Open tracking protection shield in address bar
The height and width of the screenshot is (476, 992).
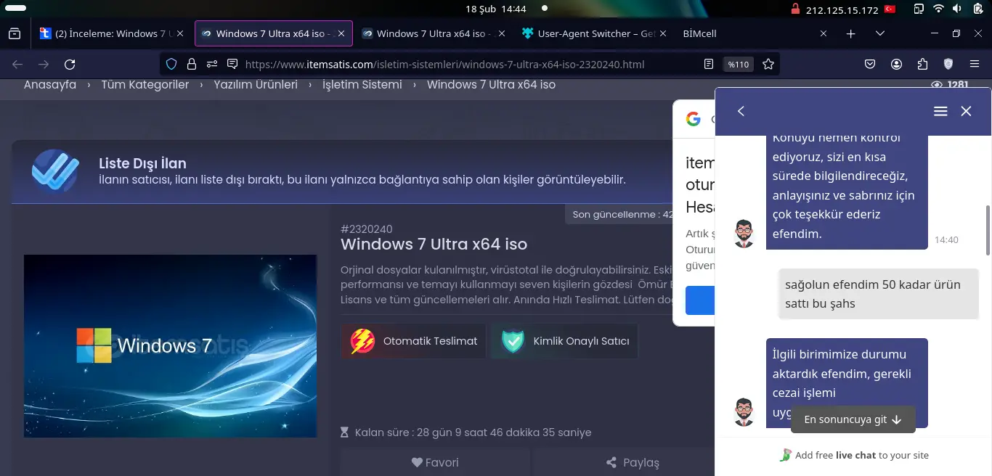coord(171,64)
